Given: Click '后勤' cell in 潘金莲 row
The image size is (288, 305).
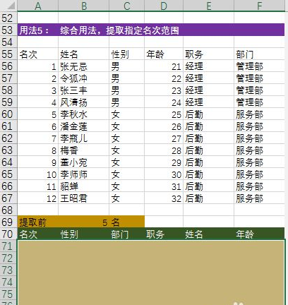Looking at the screenshot, I should point(209,126).
